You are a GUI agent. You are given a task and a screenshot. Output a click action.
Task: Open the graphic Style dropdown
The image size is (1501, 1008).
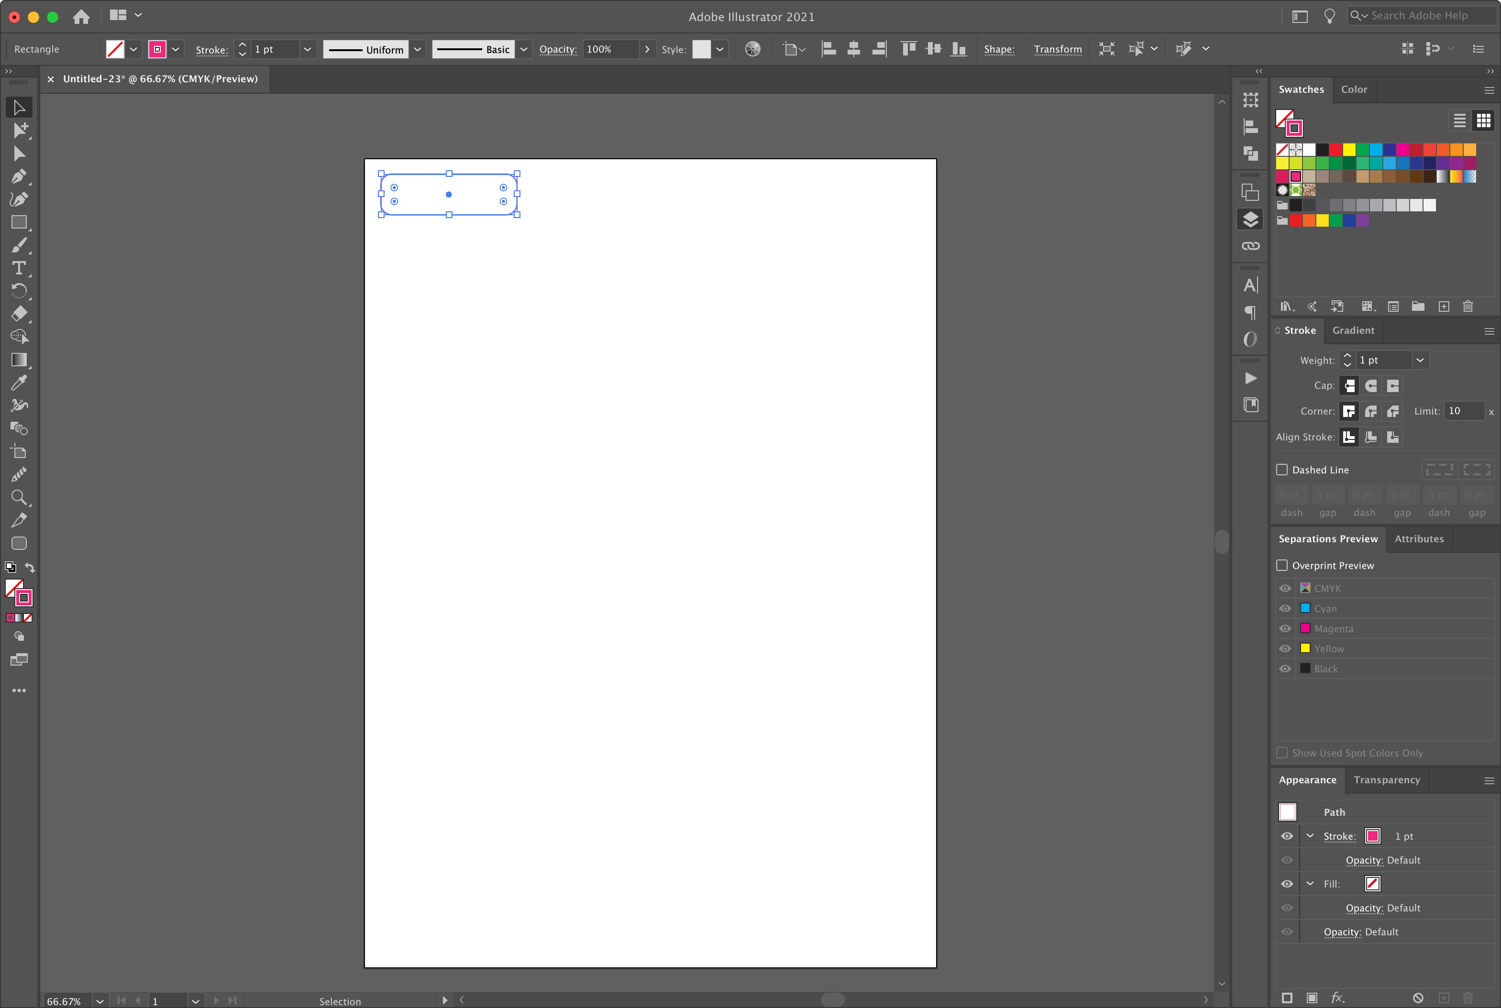pyautogui.click(x=719, y=49)
